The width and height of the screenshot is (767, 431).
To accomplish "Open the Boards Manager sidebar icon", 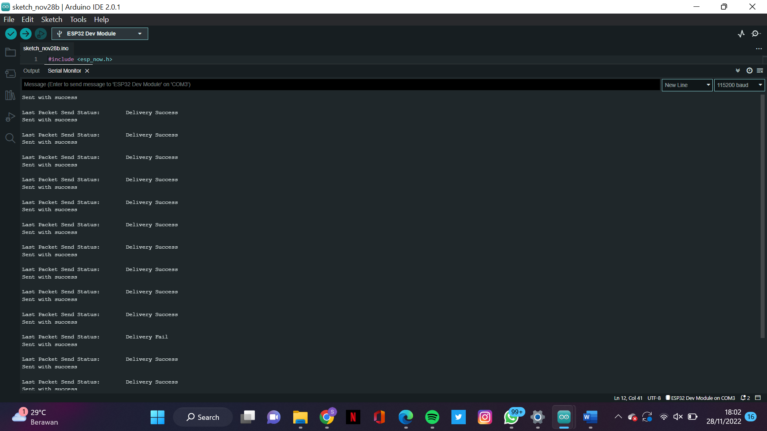I will coord(10,73).
